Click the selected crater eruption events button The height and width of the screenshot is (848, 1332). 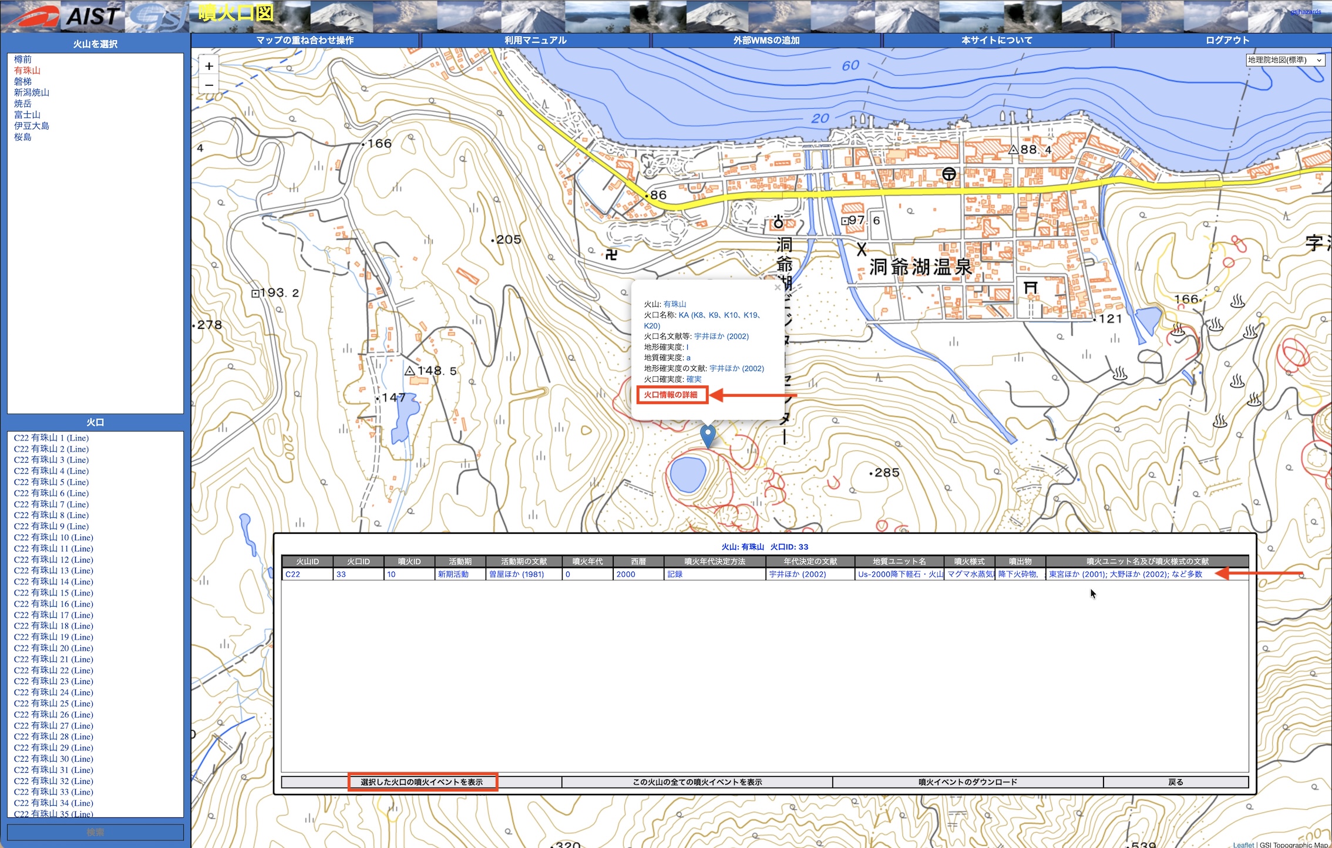point(421,782)
